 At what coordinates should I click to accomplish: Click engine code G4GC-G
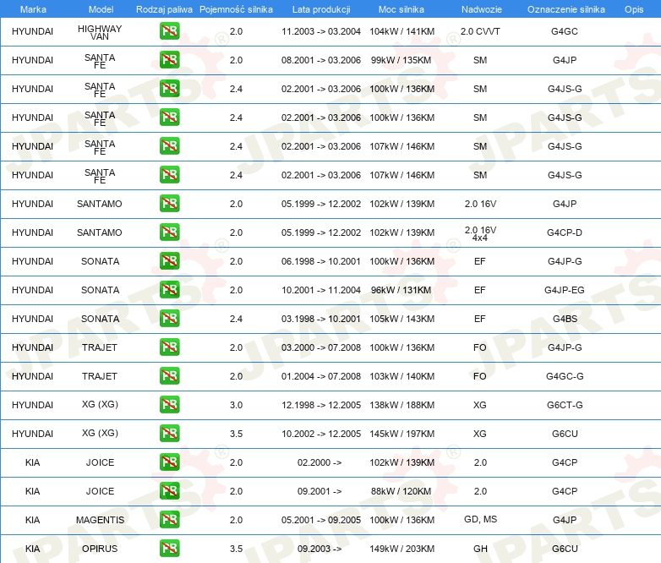pos(565,376)
